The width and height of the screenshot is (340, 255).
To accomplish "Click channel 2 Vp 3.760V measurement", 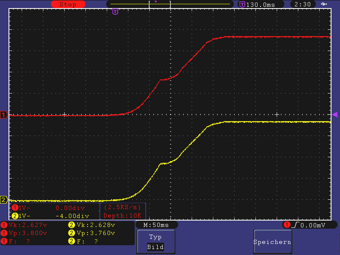I will [x=95, y=233].
